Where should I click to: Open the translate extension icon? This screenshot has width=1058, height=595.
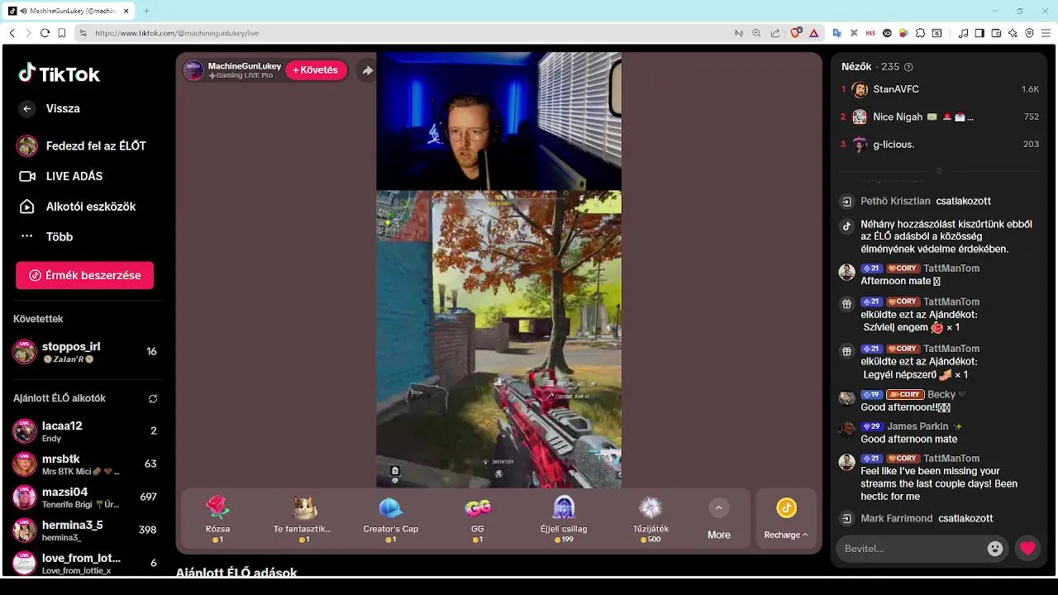[x=836, y=33]
